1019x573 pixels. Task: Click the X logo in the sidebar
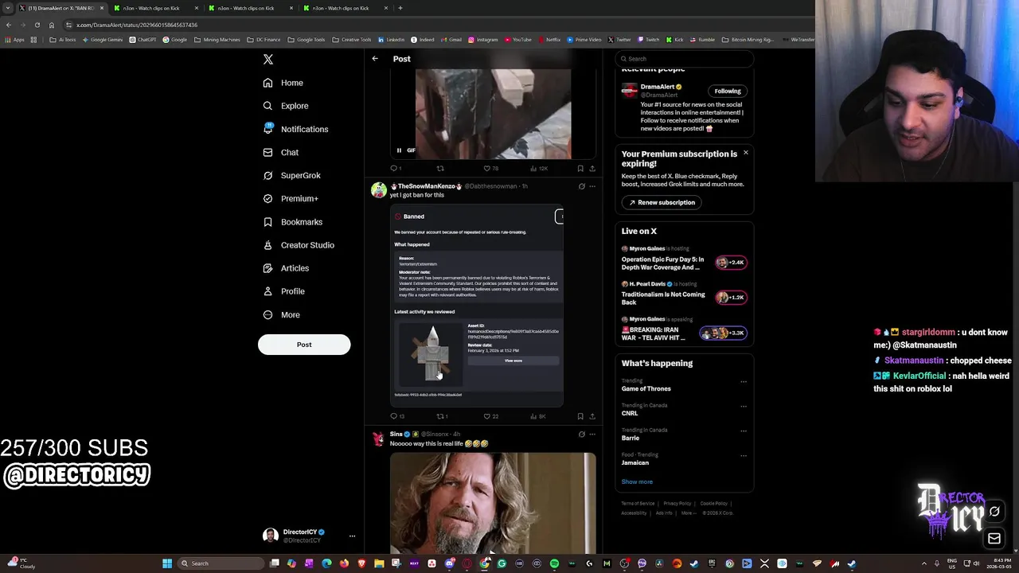(x=268, y=60)
